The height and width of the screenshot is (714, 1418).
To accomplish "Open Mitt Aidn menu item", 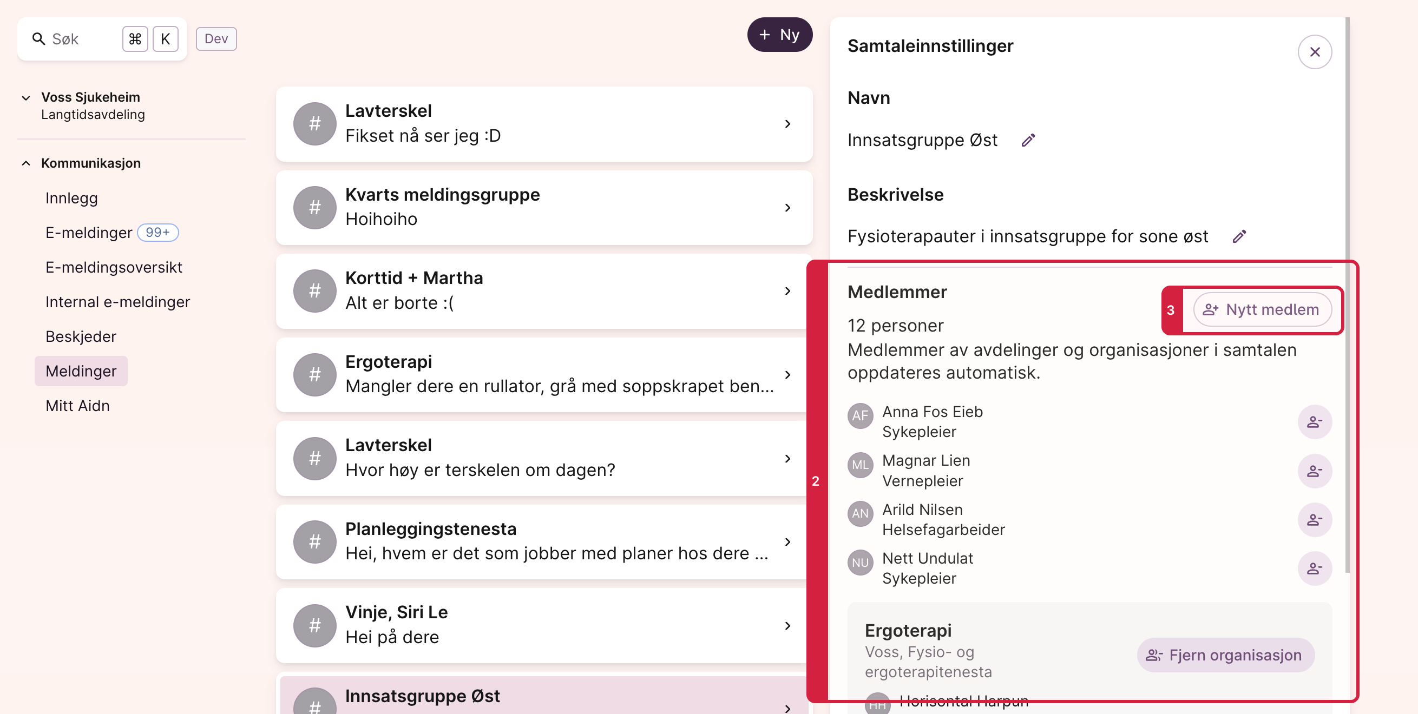I will (77, 406).
